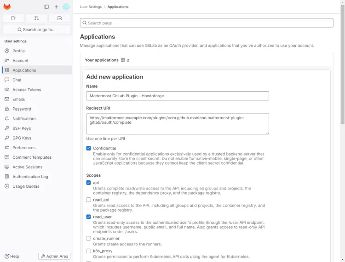
Task: Open the Issues shortcut icon
Action: click(13, 18)
